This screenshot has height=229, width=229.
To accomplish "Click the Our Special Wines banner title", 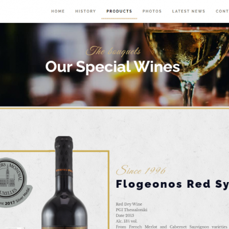I will [113, 67].
